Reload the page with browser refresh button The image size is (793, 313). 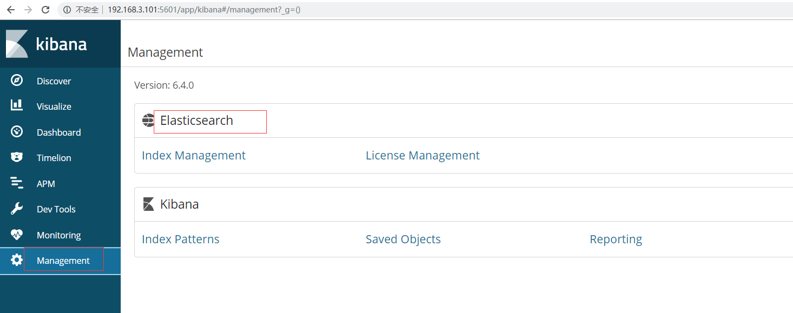pos(45,10)
